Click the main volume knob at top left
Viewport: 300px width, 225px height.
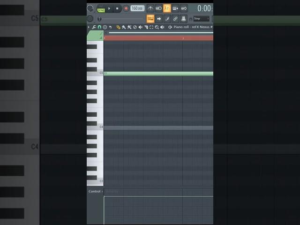click(90, 8)
